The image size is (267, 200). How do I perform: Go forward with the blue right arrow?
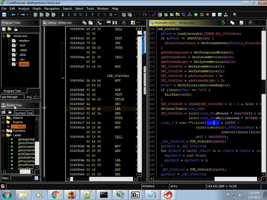[23, 15]
